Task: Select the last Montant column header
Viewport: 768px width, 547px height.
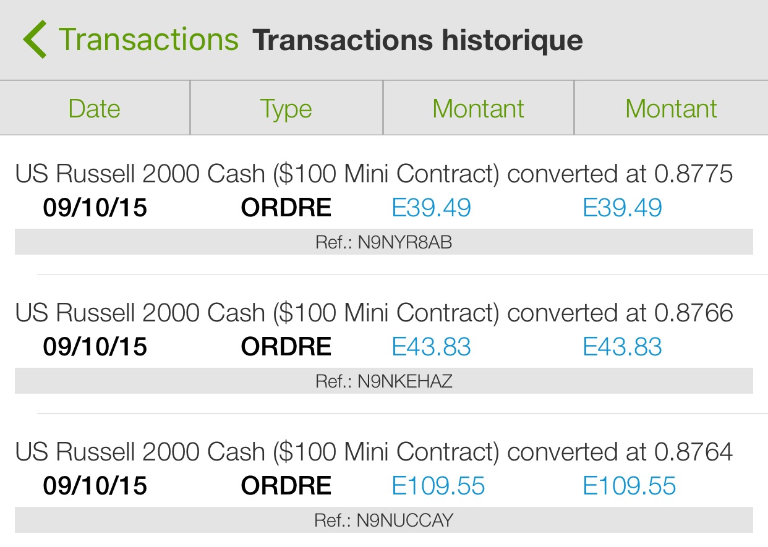Action: 671,109
